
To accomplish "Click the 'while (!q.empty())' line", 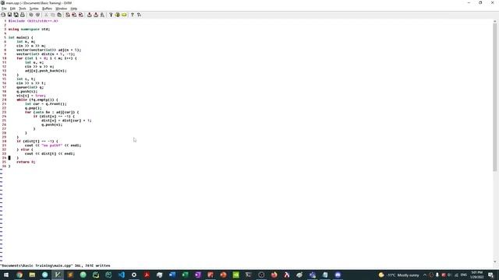I will 37,100.
